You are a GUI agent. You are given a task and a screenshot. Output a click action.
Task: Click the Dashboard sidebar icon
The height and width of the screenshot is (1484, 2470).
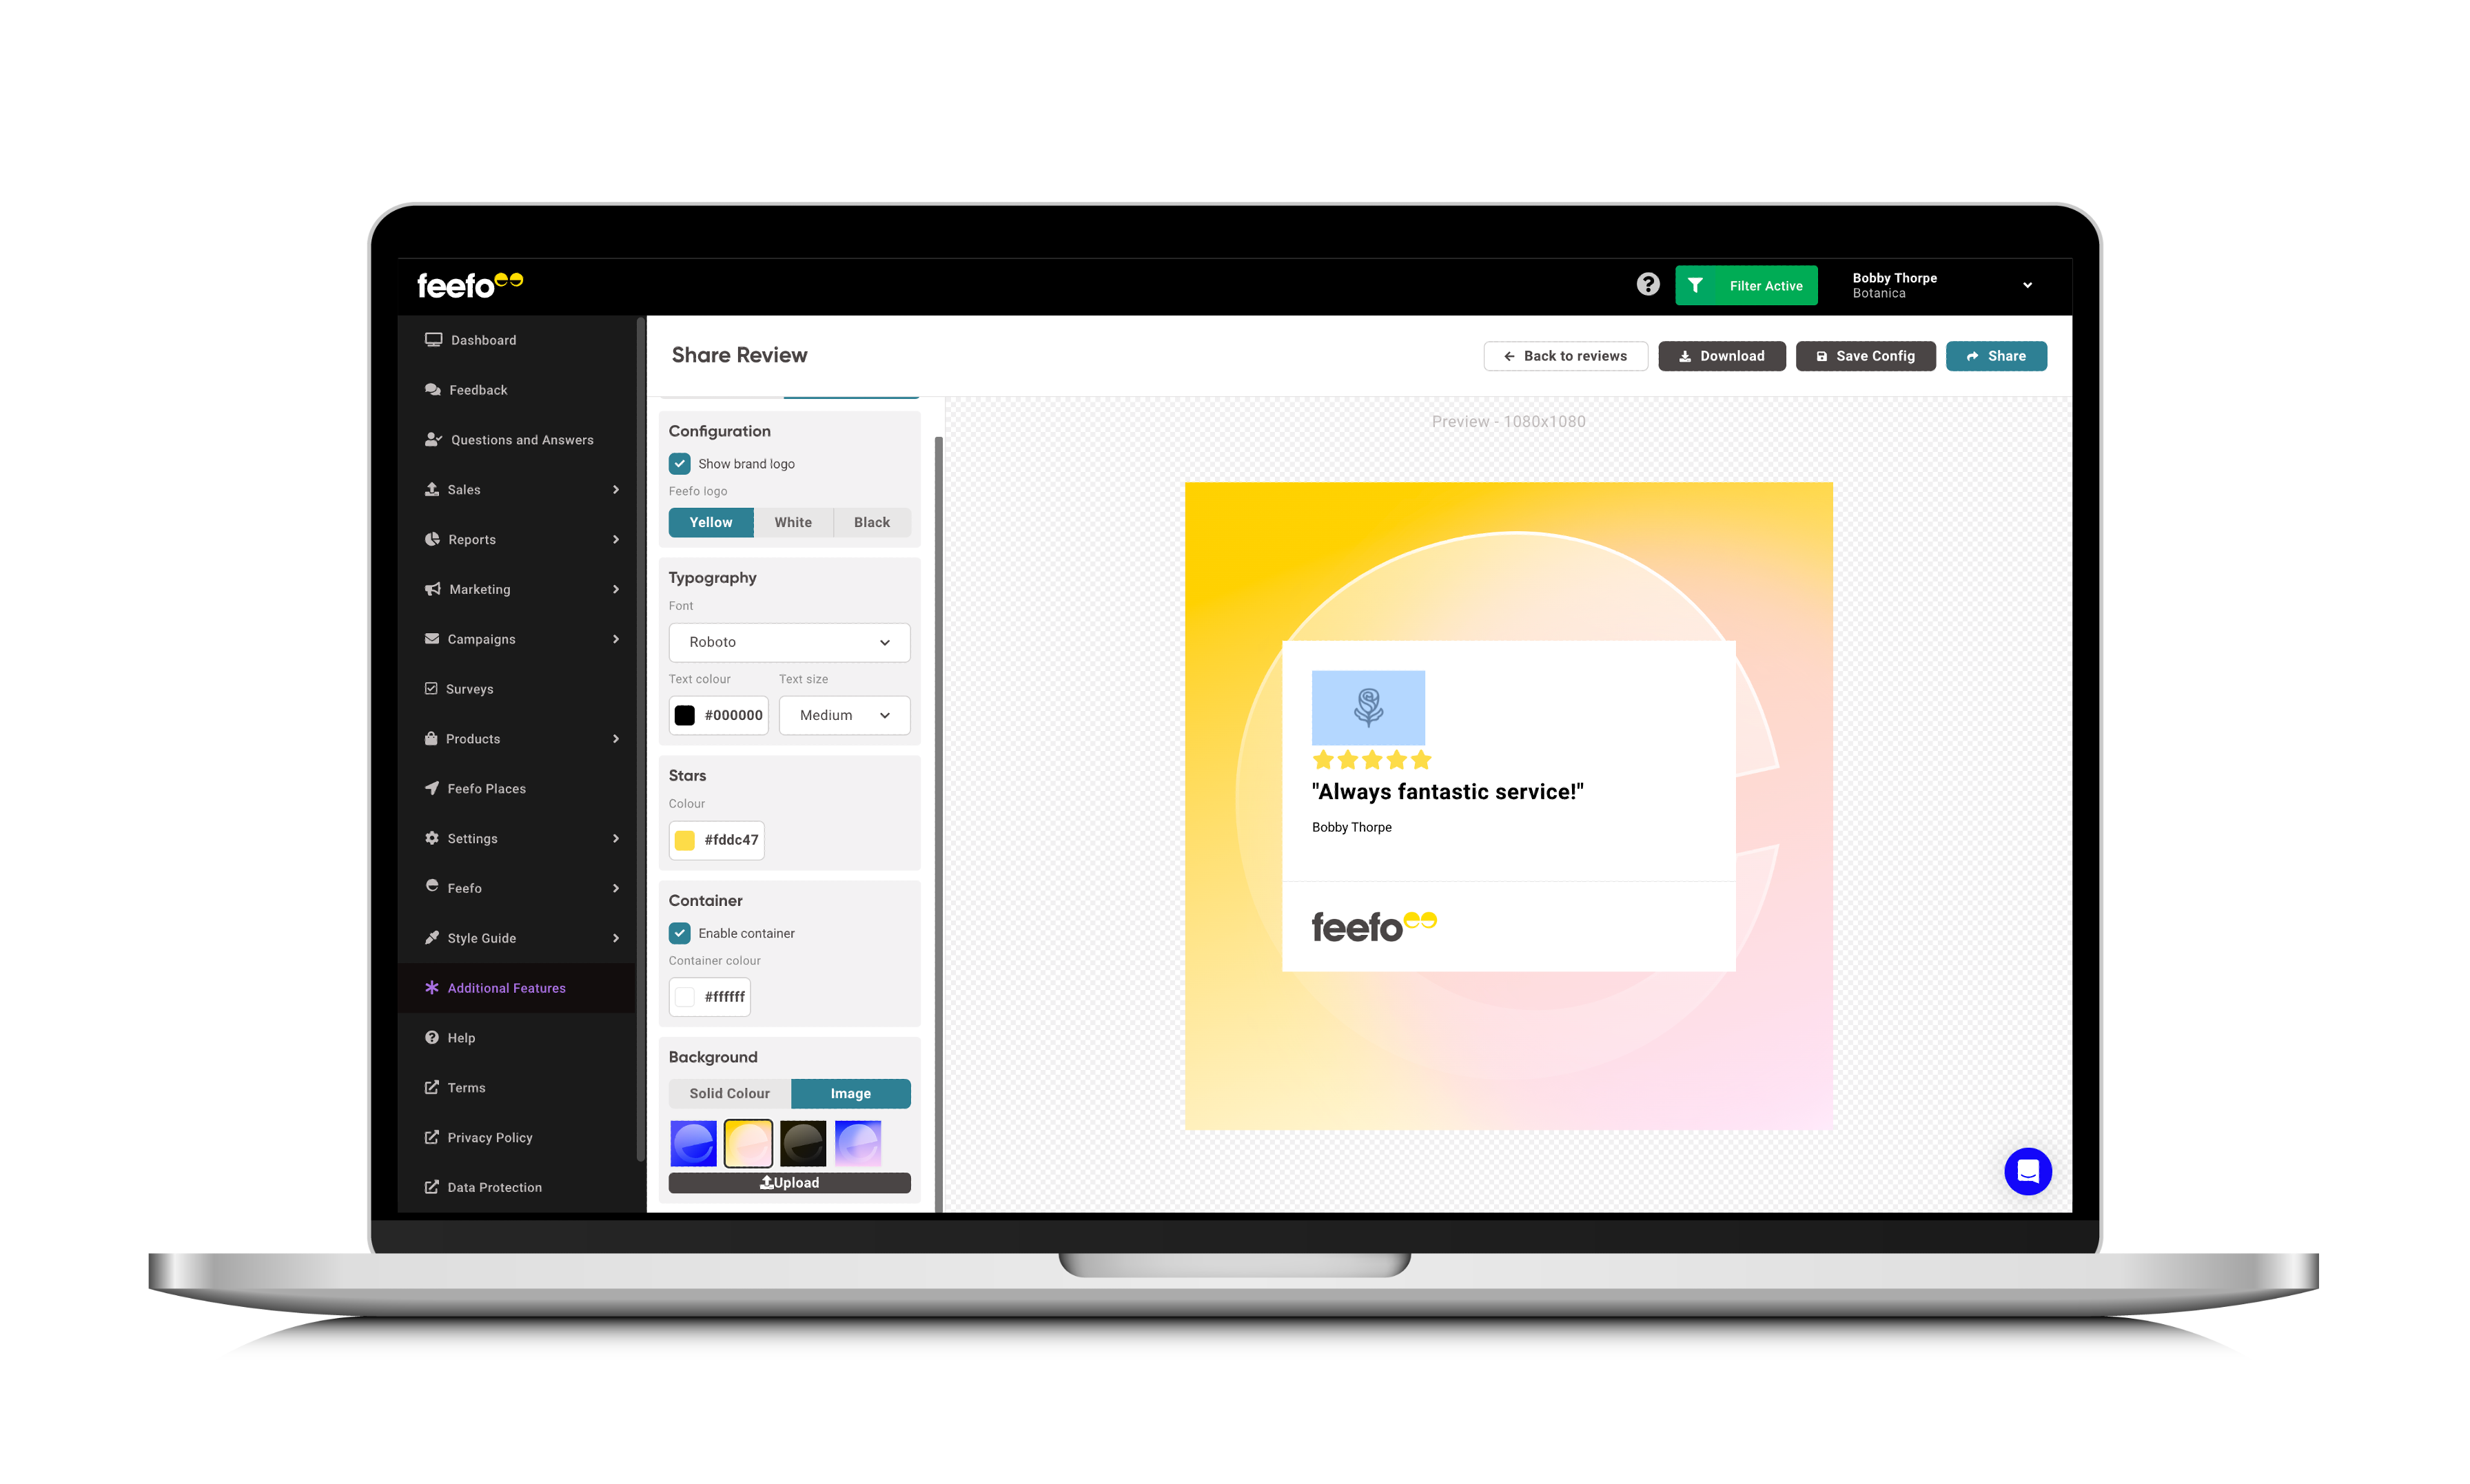pyautogui.click(x=434, y=339)
